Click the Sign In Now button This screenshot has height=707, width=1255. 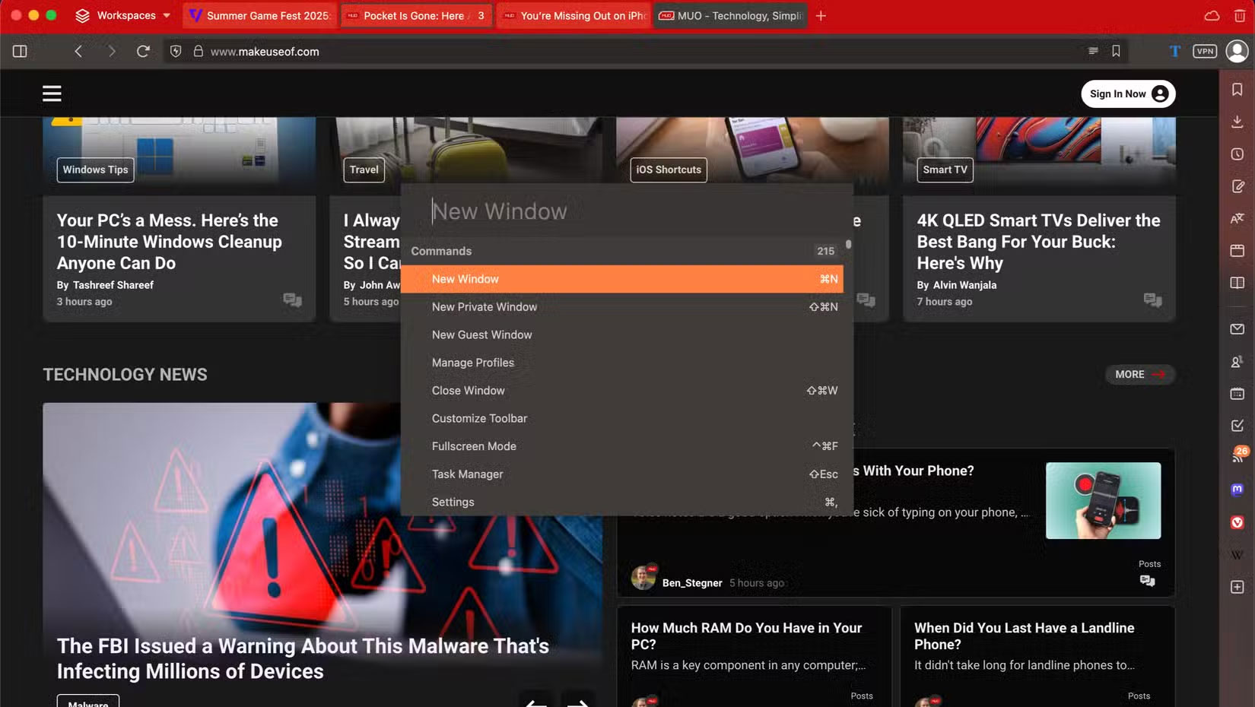pos(1128,94)
